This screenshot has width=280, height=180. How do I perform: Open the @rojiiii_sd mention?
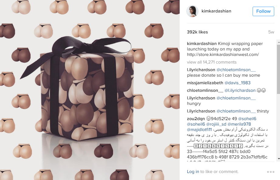[x=216, y=124]
